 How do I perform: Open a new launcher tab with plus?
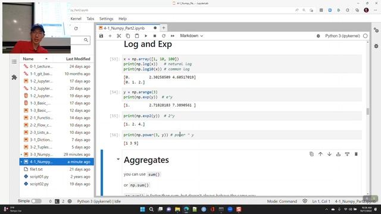tap(164, 28)
